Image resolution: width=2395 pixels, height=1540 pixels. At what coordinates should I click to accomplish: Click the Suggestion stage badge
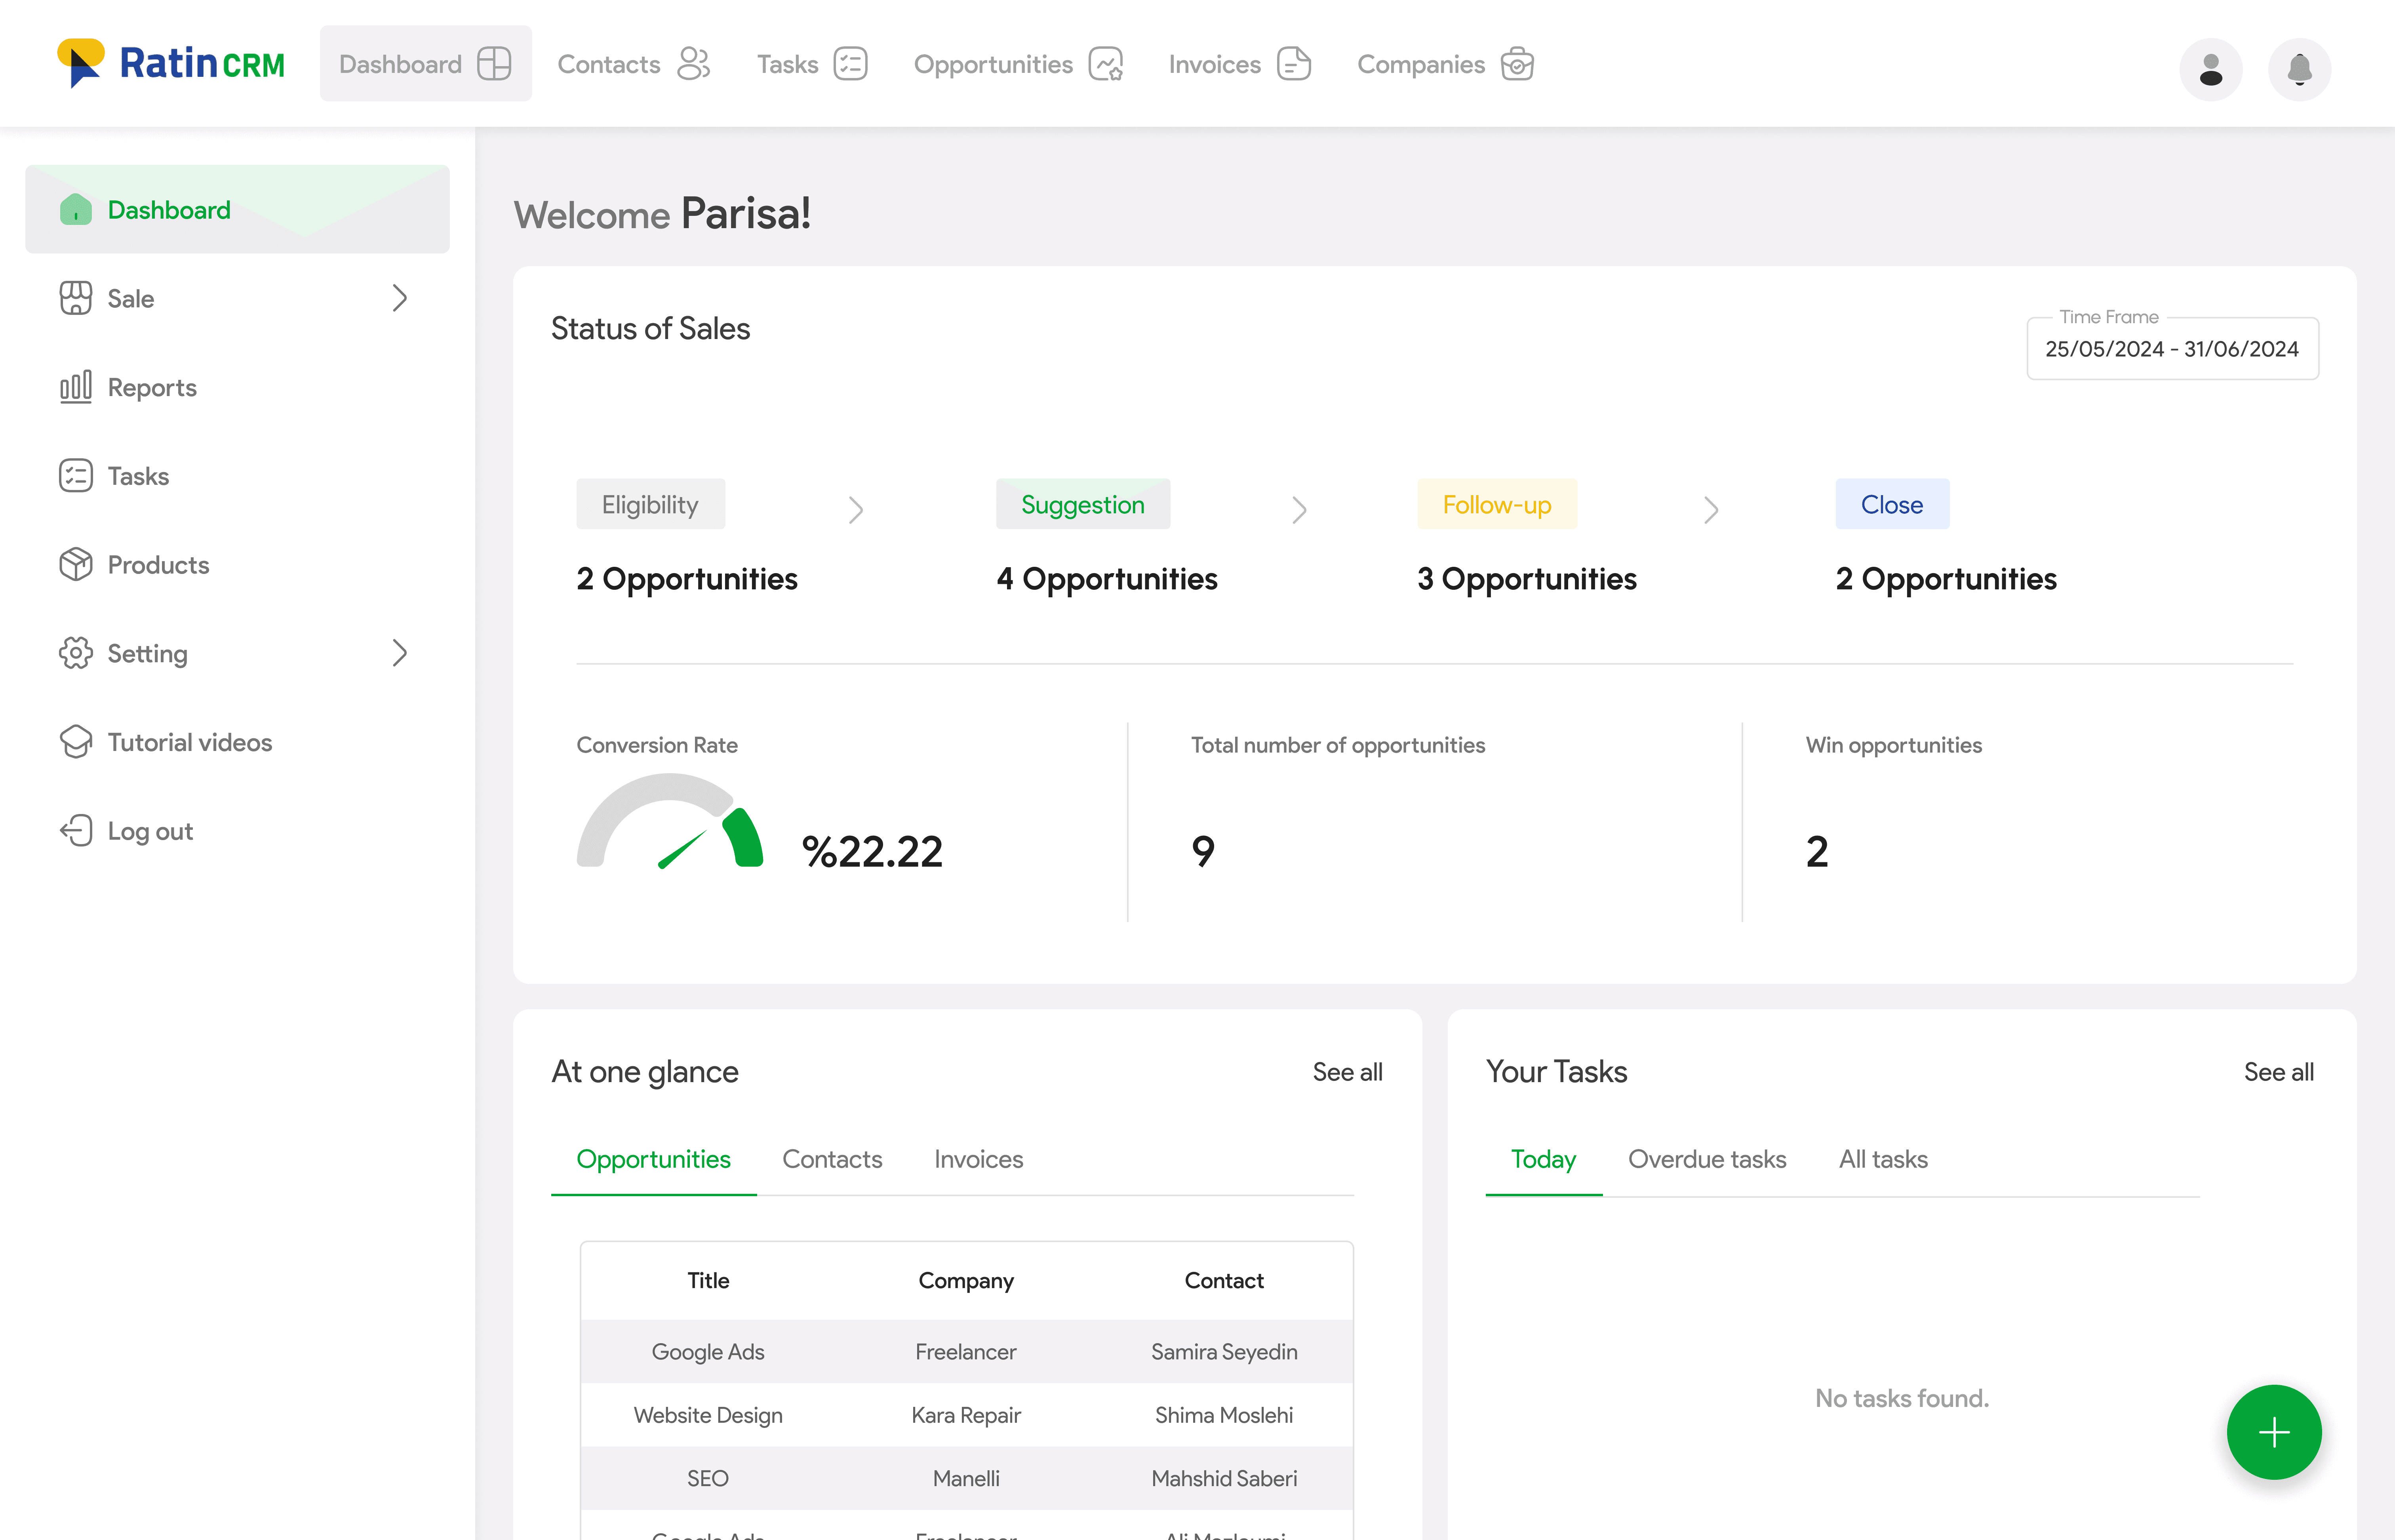tap(1083, 504)
